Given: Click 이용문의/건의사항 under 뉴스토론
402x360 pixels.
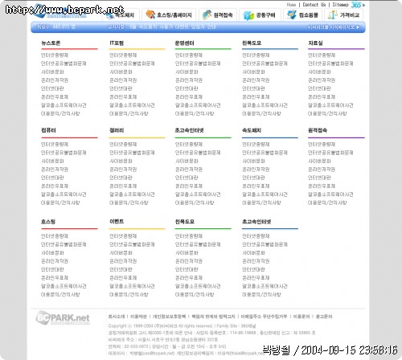Looking at the screenshot, I should [60, 113].
